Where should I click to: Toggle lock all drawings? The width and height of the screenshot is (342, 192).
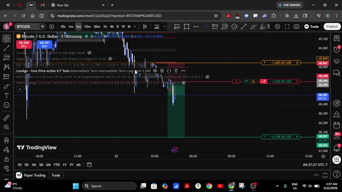[x=7, y=159]
